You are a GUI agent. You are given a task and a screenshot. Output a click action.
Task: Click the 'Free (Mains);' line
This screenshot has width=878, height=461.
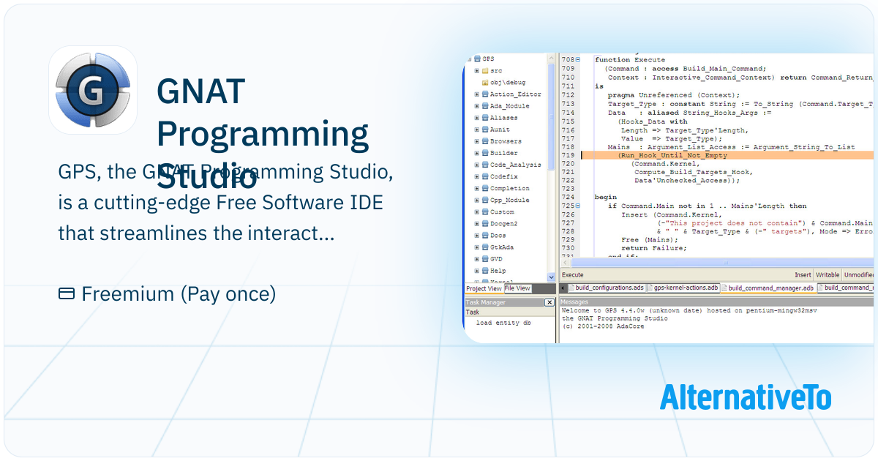pyautogui.click(x=649, y=239)
